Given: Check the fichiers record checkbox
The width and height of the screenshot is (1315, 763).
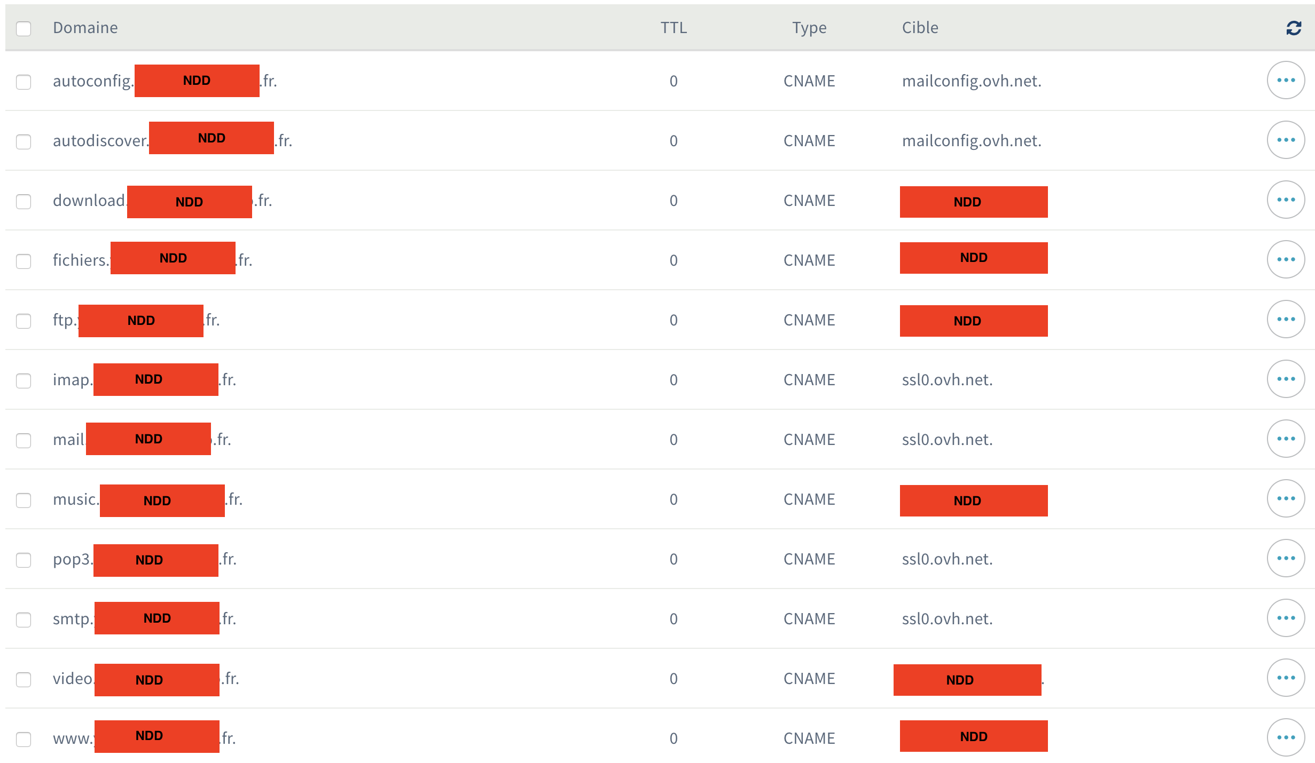Looking at the screenshot, I should coord(24,261).
